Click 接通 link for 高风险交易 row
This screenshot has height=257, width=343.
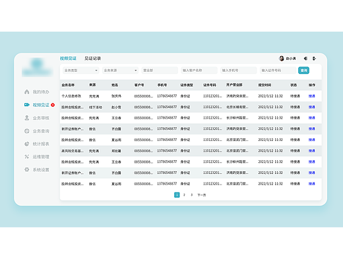pyautogui.click(x=312, y=151)
